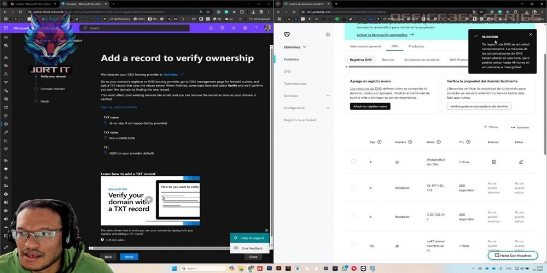Open account profile picture in admin center

[267, 28]
